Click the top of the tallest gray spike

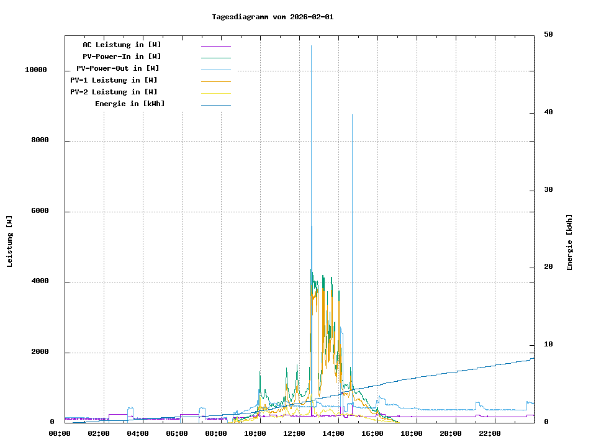pyautogui.click(x=311, y=47)
